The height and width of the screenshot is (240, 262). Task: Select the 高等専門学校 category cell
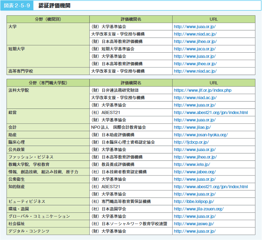point(48,71)
